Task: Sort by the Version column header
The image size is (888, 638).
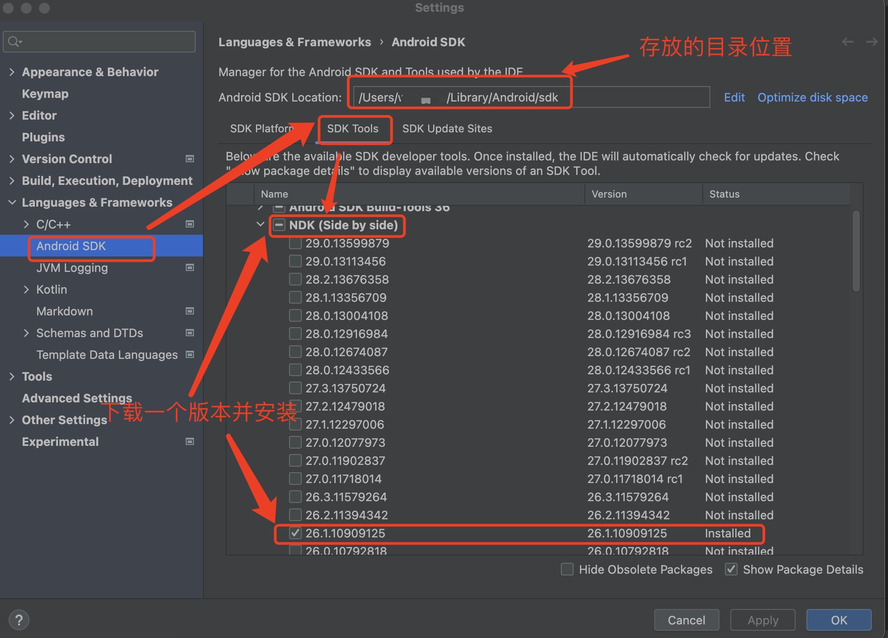Action: pyautogui.click(x=644, y=194)
